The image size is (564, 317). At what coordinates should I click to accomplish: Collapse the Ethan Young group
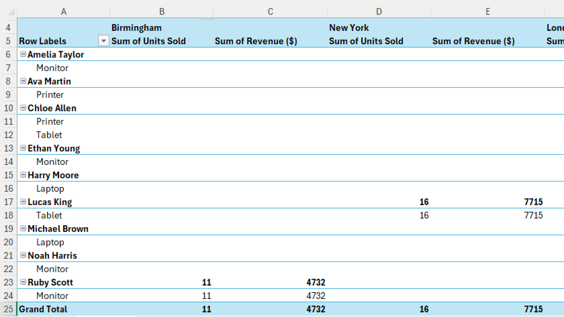[23, 148]
